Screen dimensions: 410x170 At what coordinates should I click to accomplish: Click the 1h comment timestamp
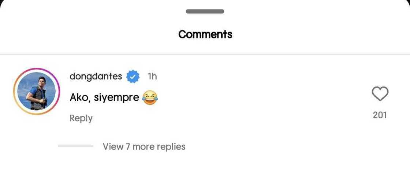152,76
